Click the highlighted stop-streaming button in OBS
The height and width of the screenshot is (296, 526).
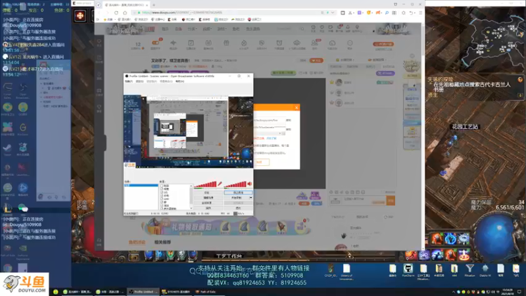coord(238,193)
